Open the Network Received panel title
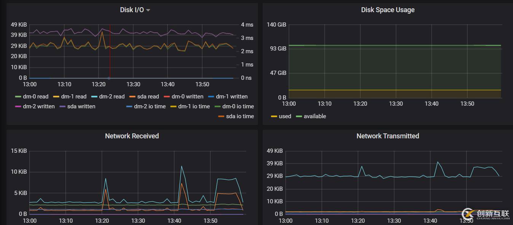 [132, 136]
